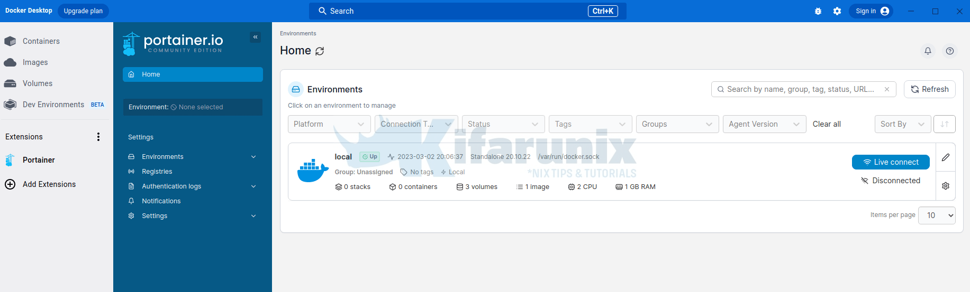The width and height of the screenshot is (970, 292).
Task: Open the Tags filter dropdown
Action: [591, 124]
